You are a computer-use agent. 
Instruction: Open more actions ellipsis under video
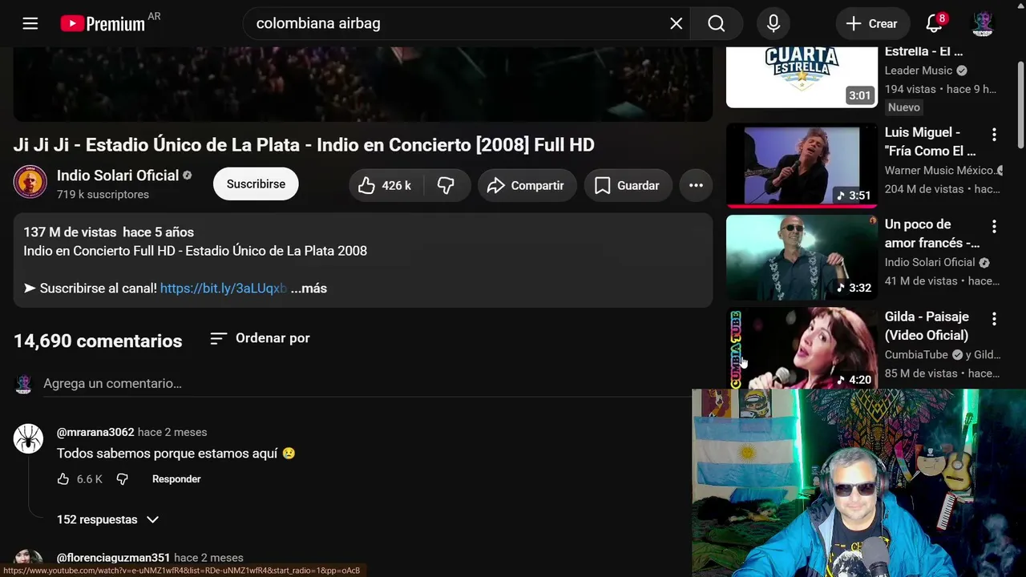click(696, 185)
